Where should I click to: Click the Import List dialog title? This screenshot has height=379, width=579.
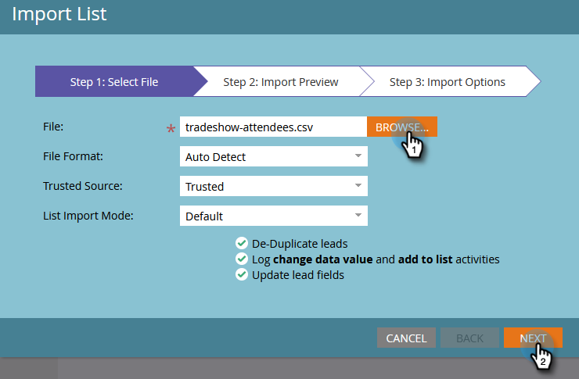(59, 14)
